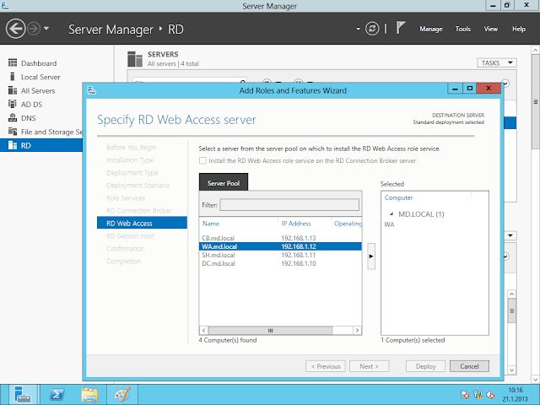Image resolution: width=540 pixels, height=405 pixels.
Task: Select the Server Pool tab
Action: pyautogui.click(x=224, y=183)
